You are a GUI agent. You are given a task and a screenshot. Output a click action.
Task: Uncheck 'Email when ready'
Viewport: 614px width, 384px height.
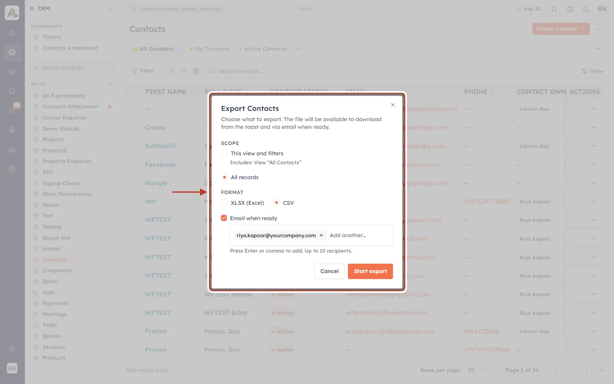(x=224, y=218)
